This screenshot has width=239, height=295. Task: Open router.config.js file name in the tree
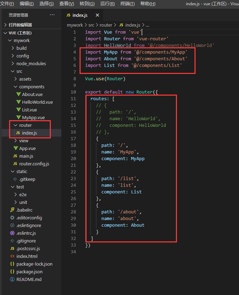(x=34, y=164)
